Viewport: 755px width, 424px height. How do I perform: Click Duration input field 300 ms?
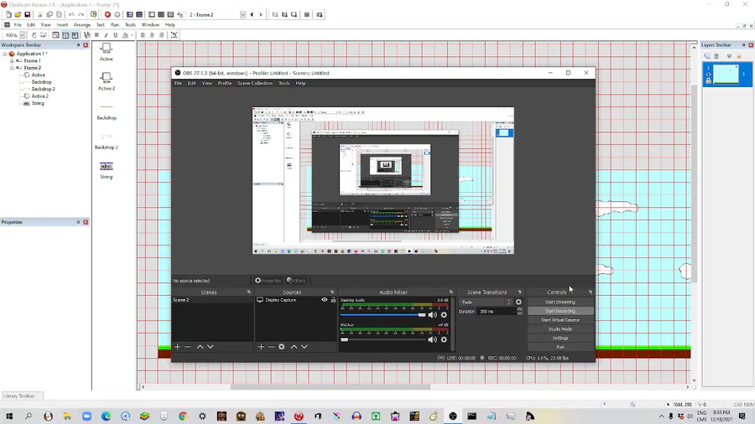pos(497,312)
